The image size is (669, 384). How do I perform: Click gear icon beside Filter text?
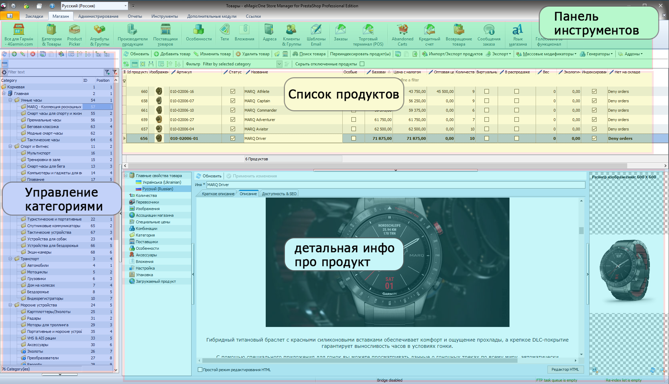[4, 72]
